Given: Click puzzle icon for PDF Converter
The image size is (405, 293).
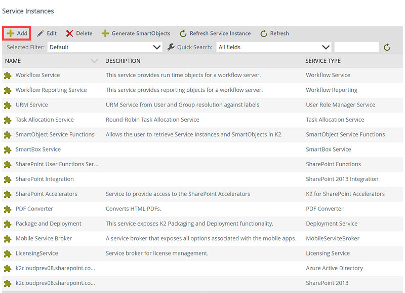Looking at the screenshot, I should coord(8,209).
